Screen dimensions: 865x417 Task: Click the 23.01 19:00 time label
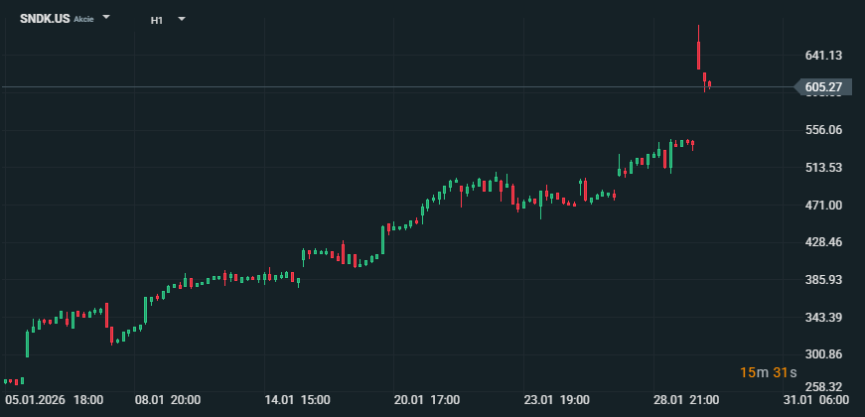point(557,400)
